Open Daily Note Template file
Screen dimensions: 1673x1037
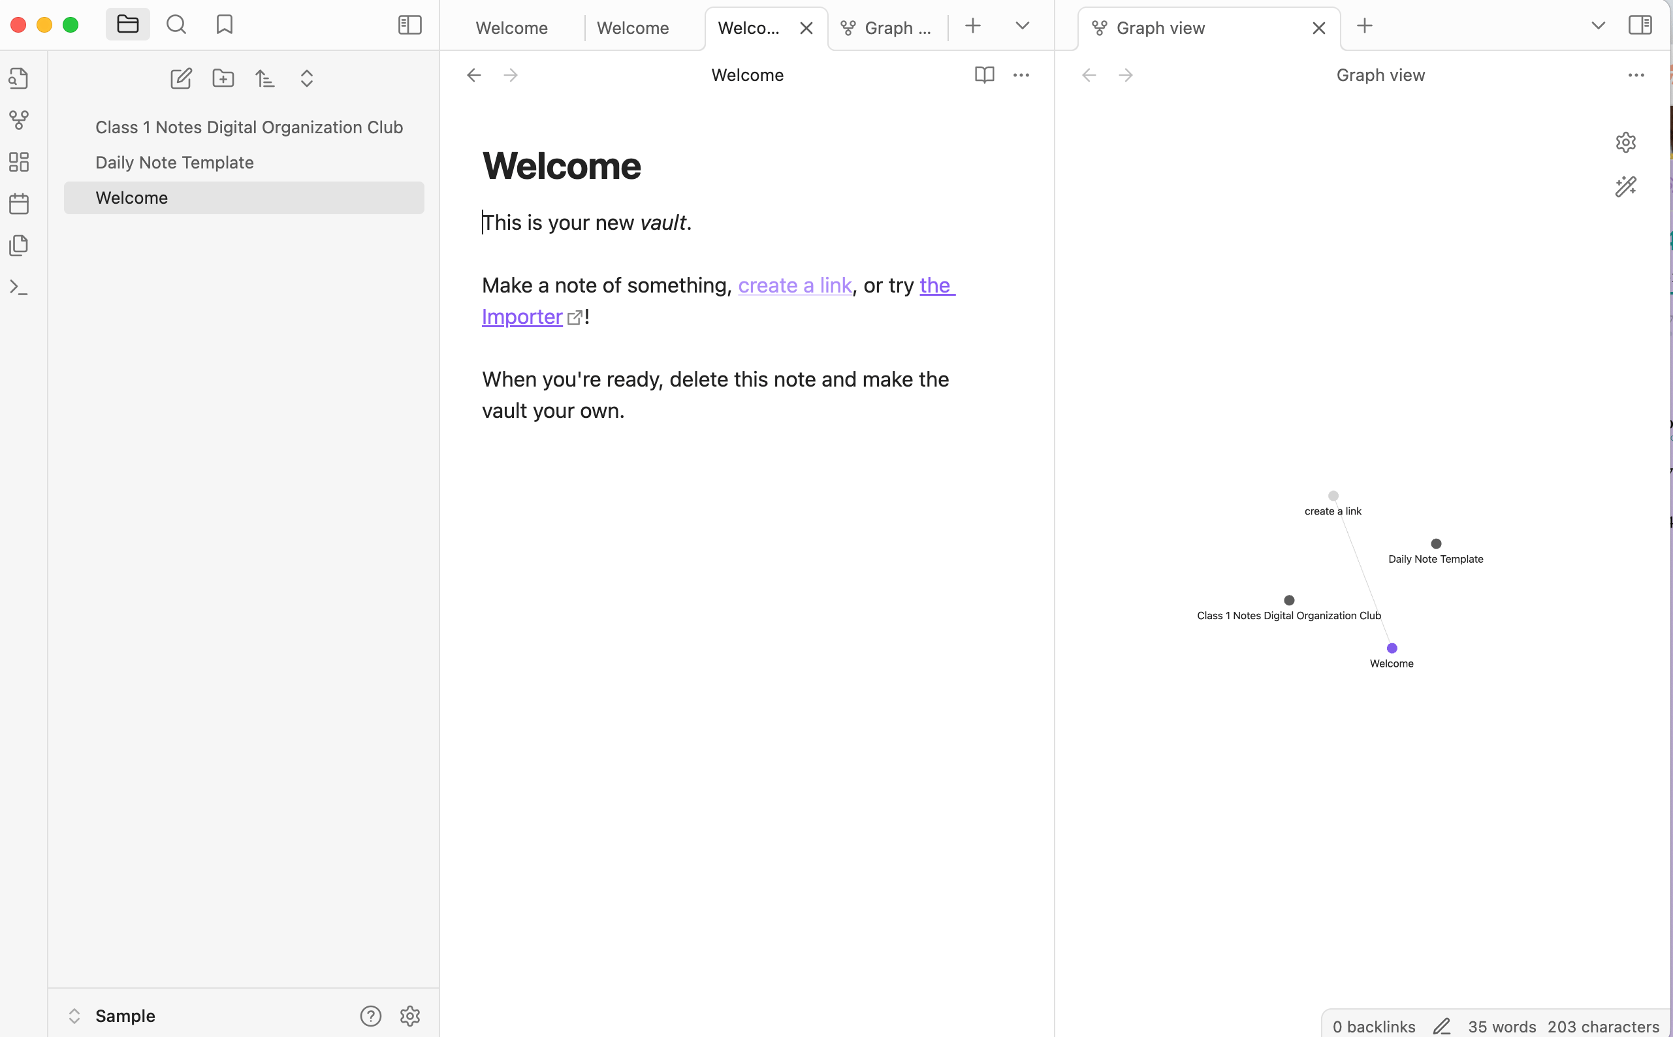(174, 163)
